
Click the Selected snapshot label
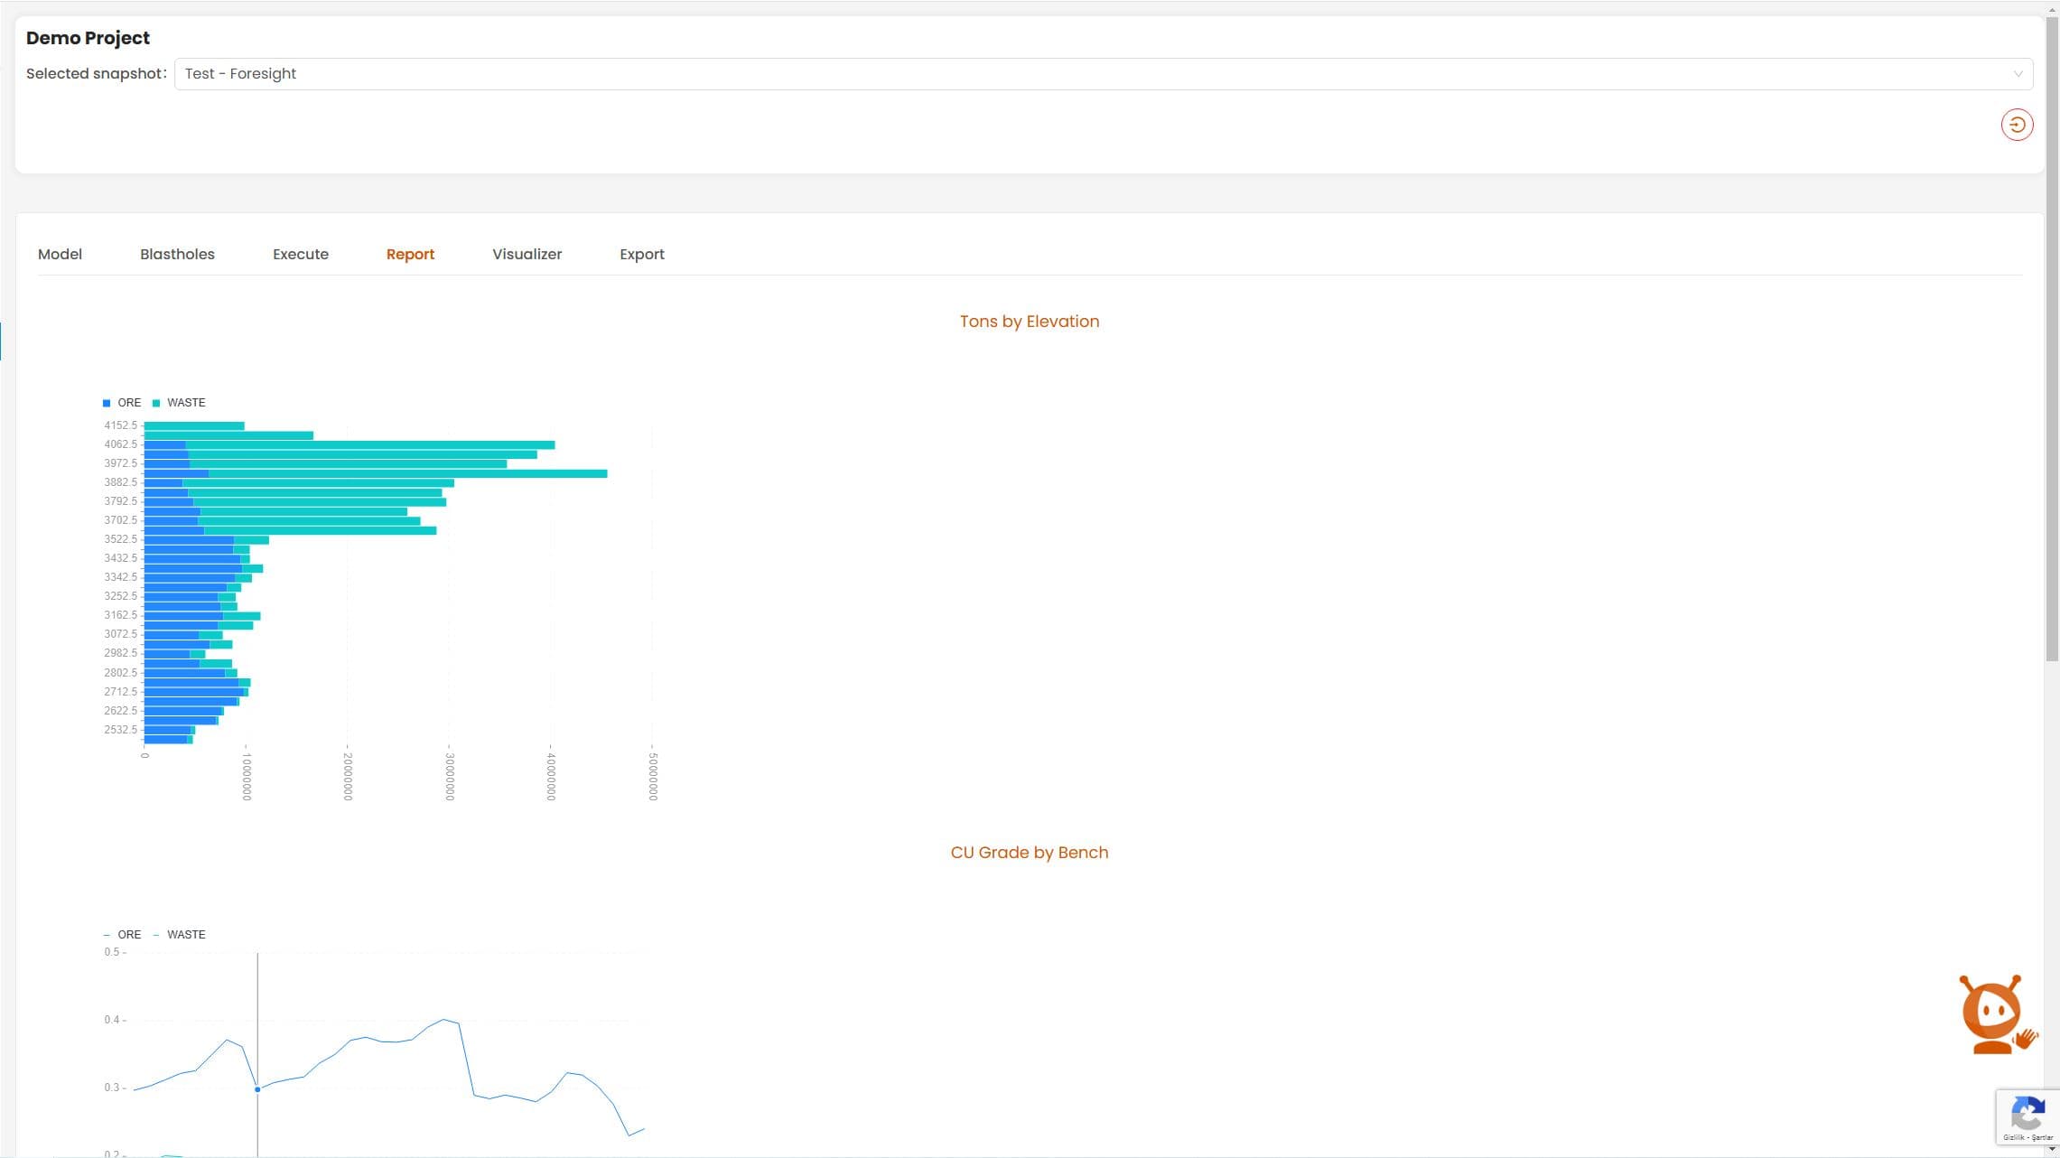pyautogui.click(x=96, y=74)
